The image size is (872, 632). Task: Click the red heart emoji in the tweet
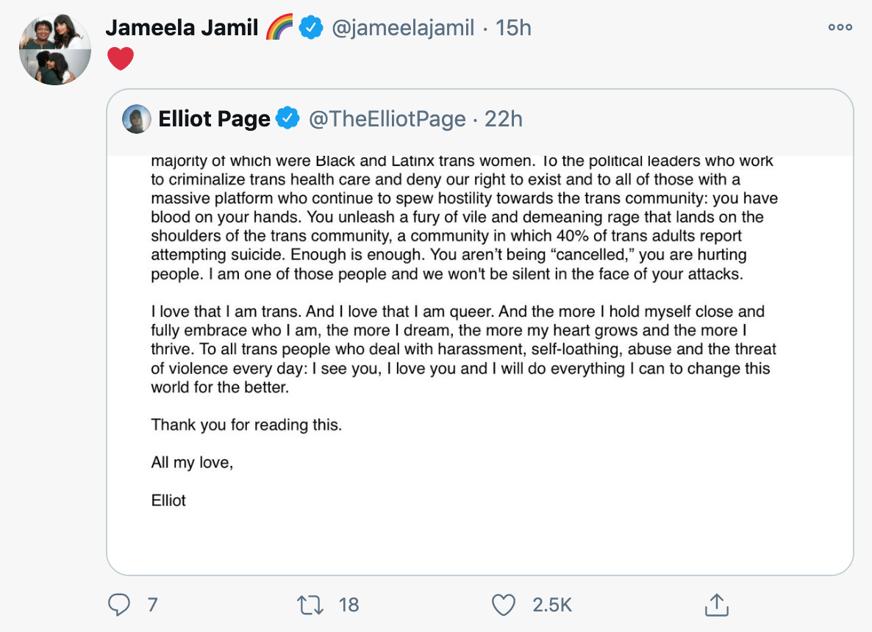click(x=121, y=58)
